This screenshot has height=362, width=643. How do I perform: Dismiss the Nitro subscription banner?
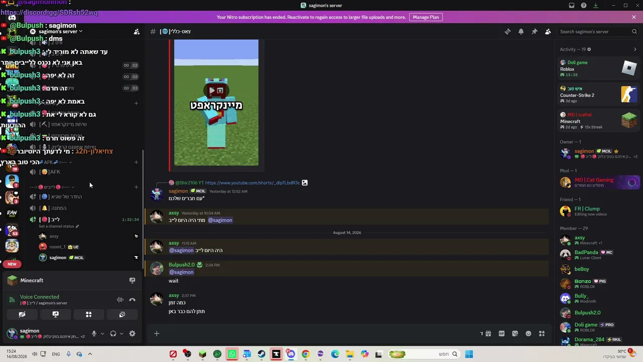point(634,17)
